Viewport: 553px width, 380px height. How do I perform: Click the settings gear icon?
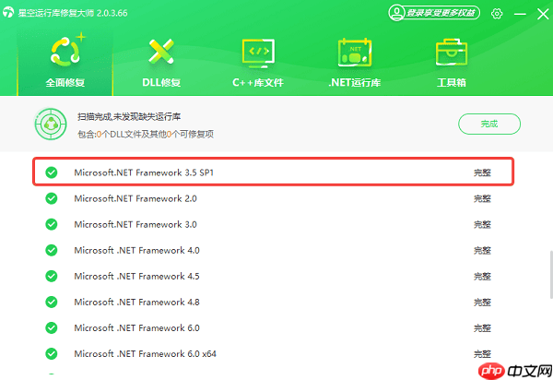(497, 14)
